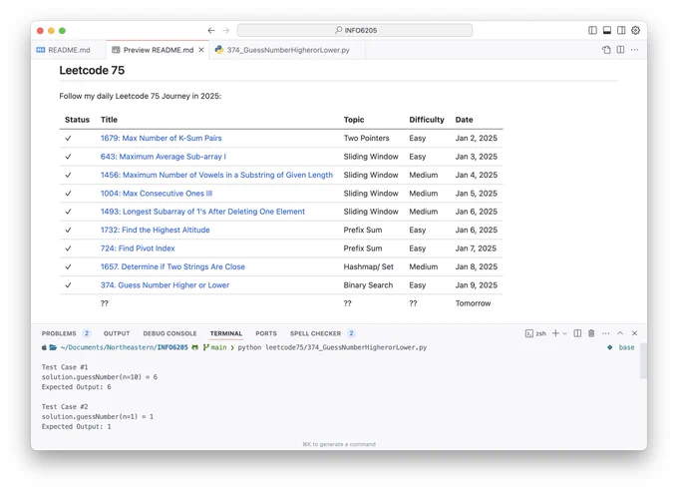
Task: Open 1679: Max Number of K-Sum Pairs link
Action: pyautogui.click(x=161, y=138)
